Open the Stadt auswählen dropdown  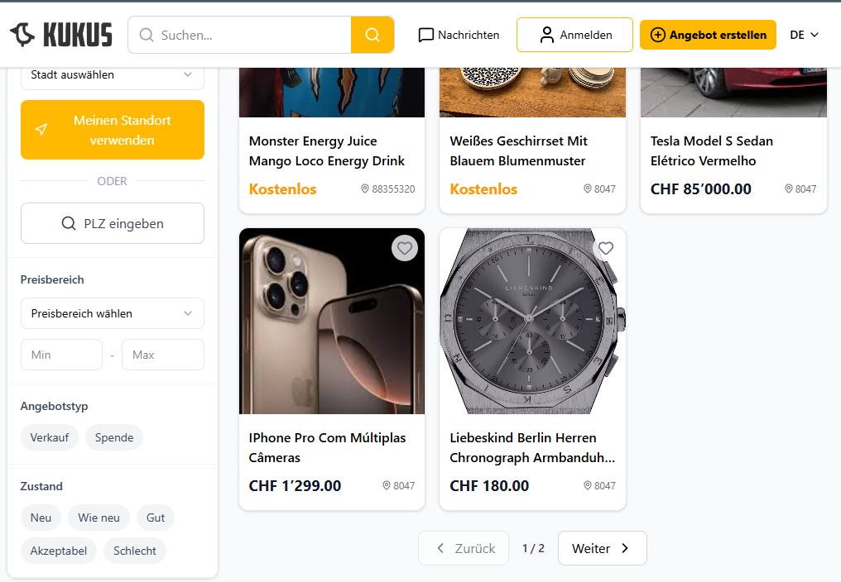coord(112,74)
